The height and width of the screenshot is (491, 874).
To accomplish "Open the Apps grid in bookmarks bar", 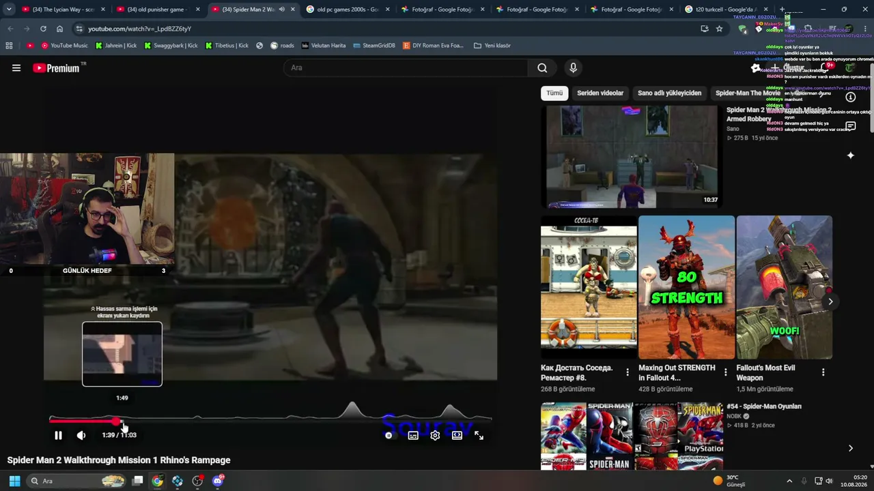I will pos(9,46).
